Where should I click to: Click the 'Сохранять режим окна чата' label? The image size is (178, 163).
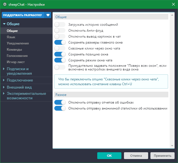(x=90, y=61)
